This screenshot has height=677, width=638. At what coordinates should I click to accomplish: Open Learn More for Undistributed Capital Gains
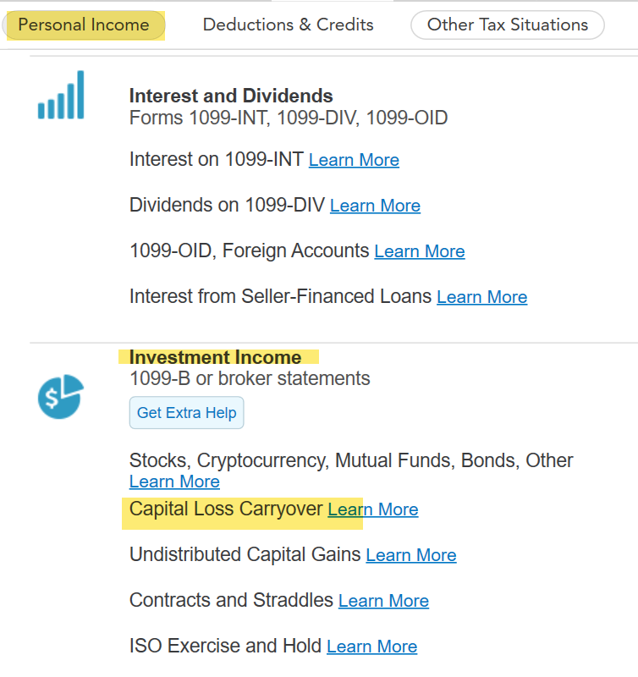[410, 555]
